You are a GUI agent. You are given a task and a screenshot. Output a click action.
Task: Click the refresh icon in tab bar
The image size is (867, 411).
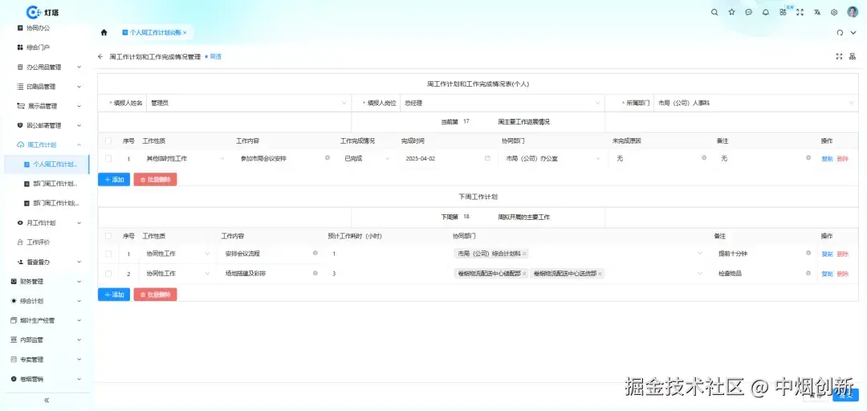tap(840, 33)
